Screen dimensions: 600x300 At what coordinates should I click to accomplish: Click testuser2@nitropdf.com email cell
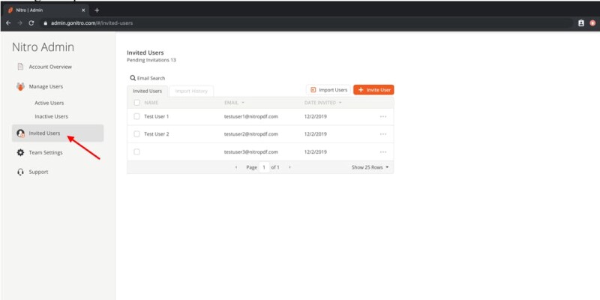pos(251,134)
